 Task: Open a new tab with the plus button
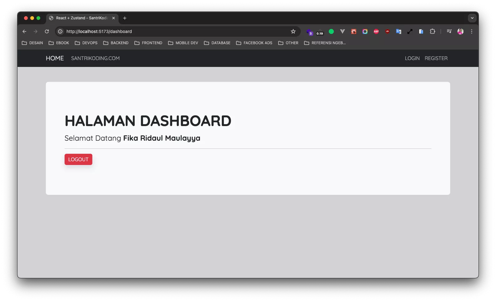click(x=125, y=18)
